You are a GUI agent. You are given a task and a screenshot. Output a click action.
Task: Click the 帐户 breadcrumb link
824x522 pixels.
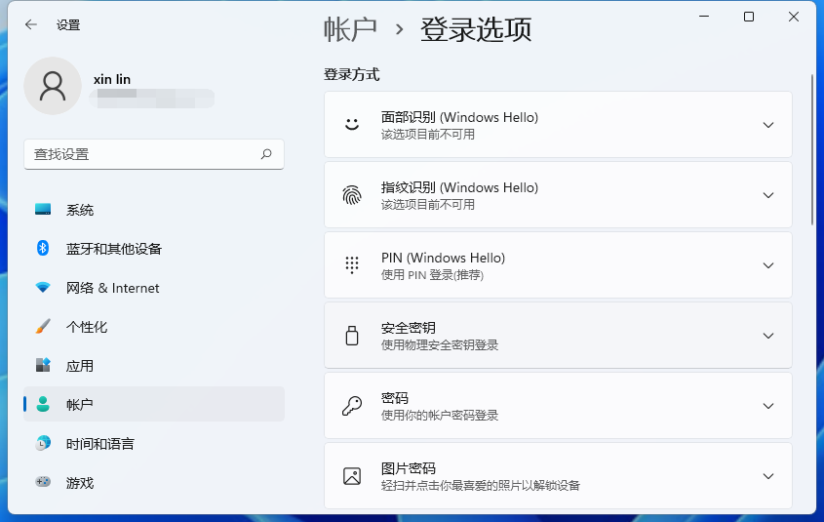350,29
